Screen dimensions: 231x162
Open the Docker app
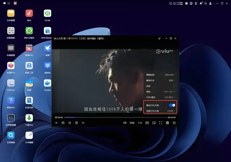click(47, 83)
